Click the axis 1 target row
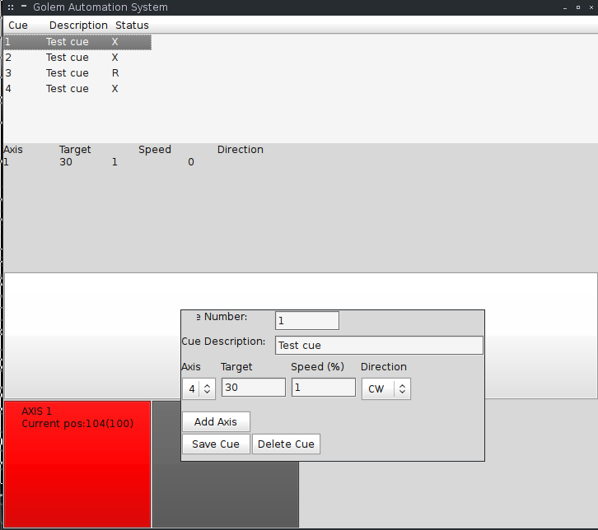 99,163
